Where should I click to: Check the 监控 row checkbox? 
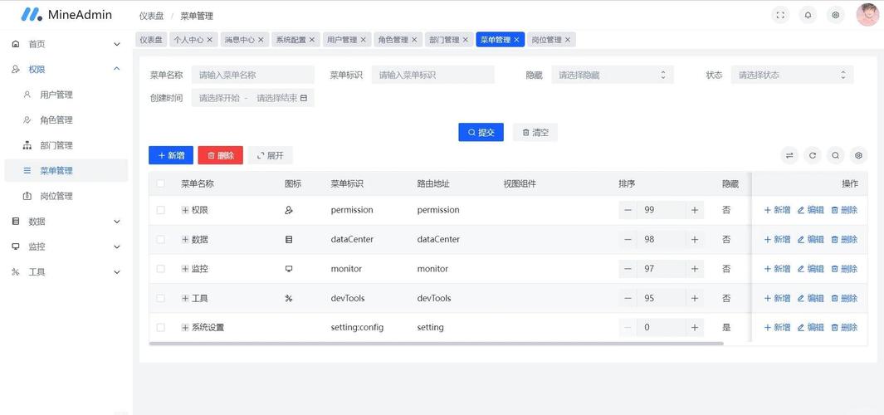161,268
